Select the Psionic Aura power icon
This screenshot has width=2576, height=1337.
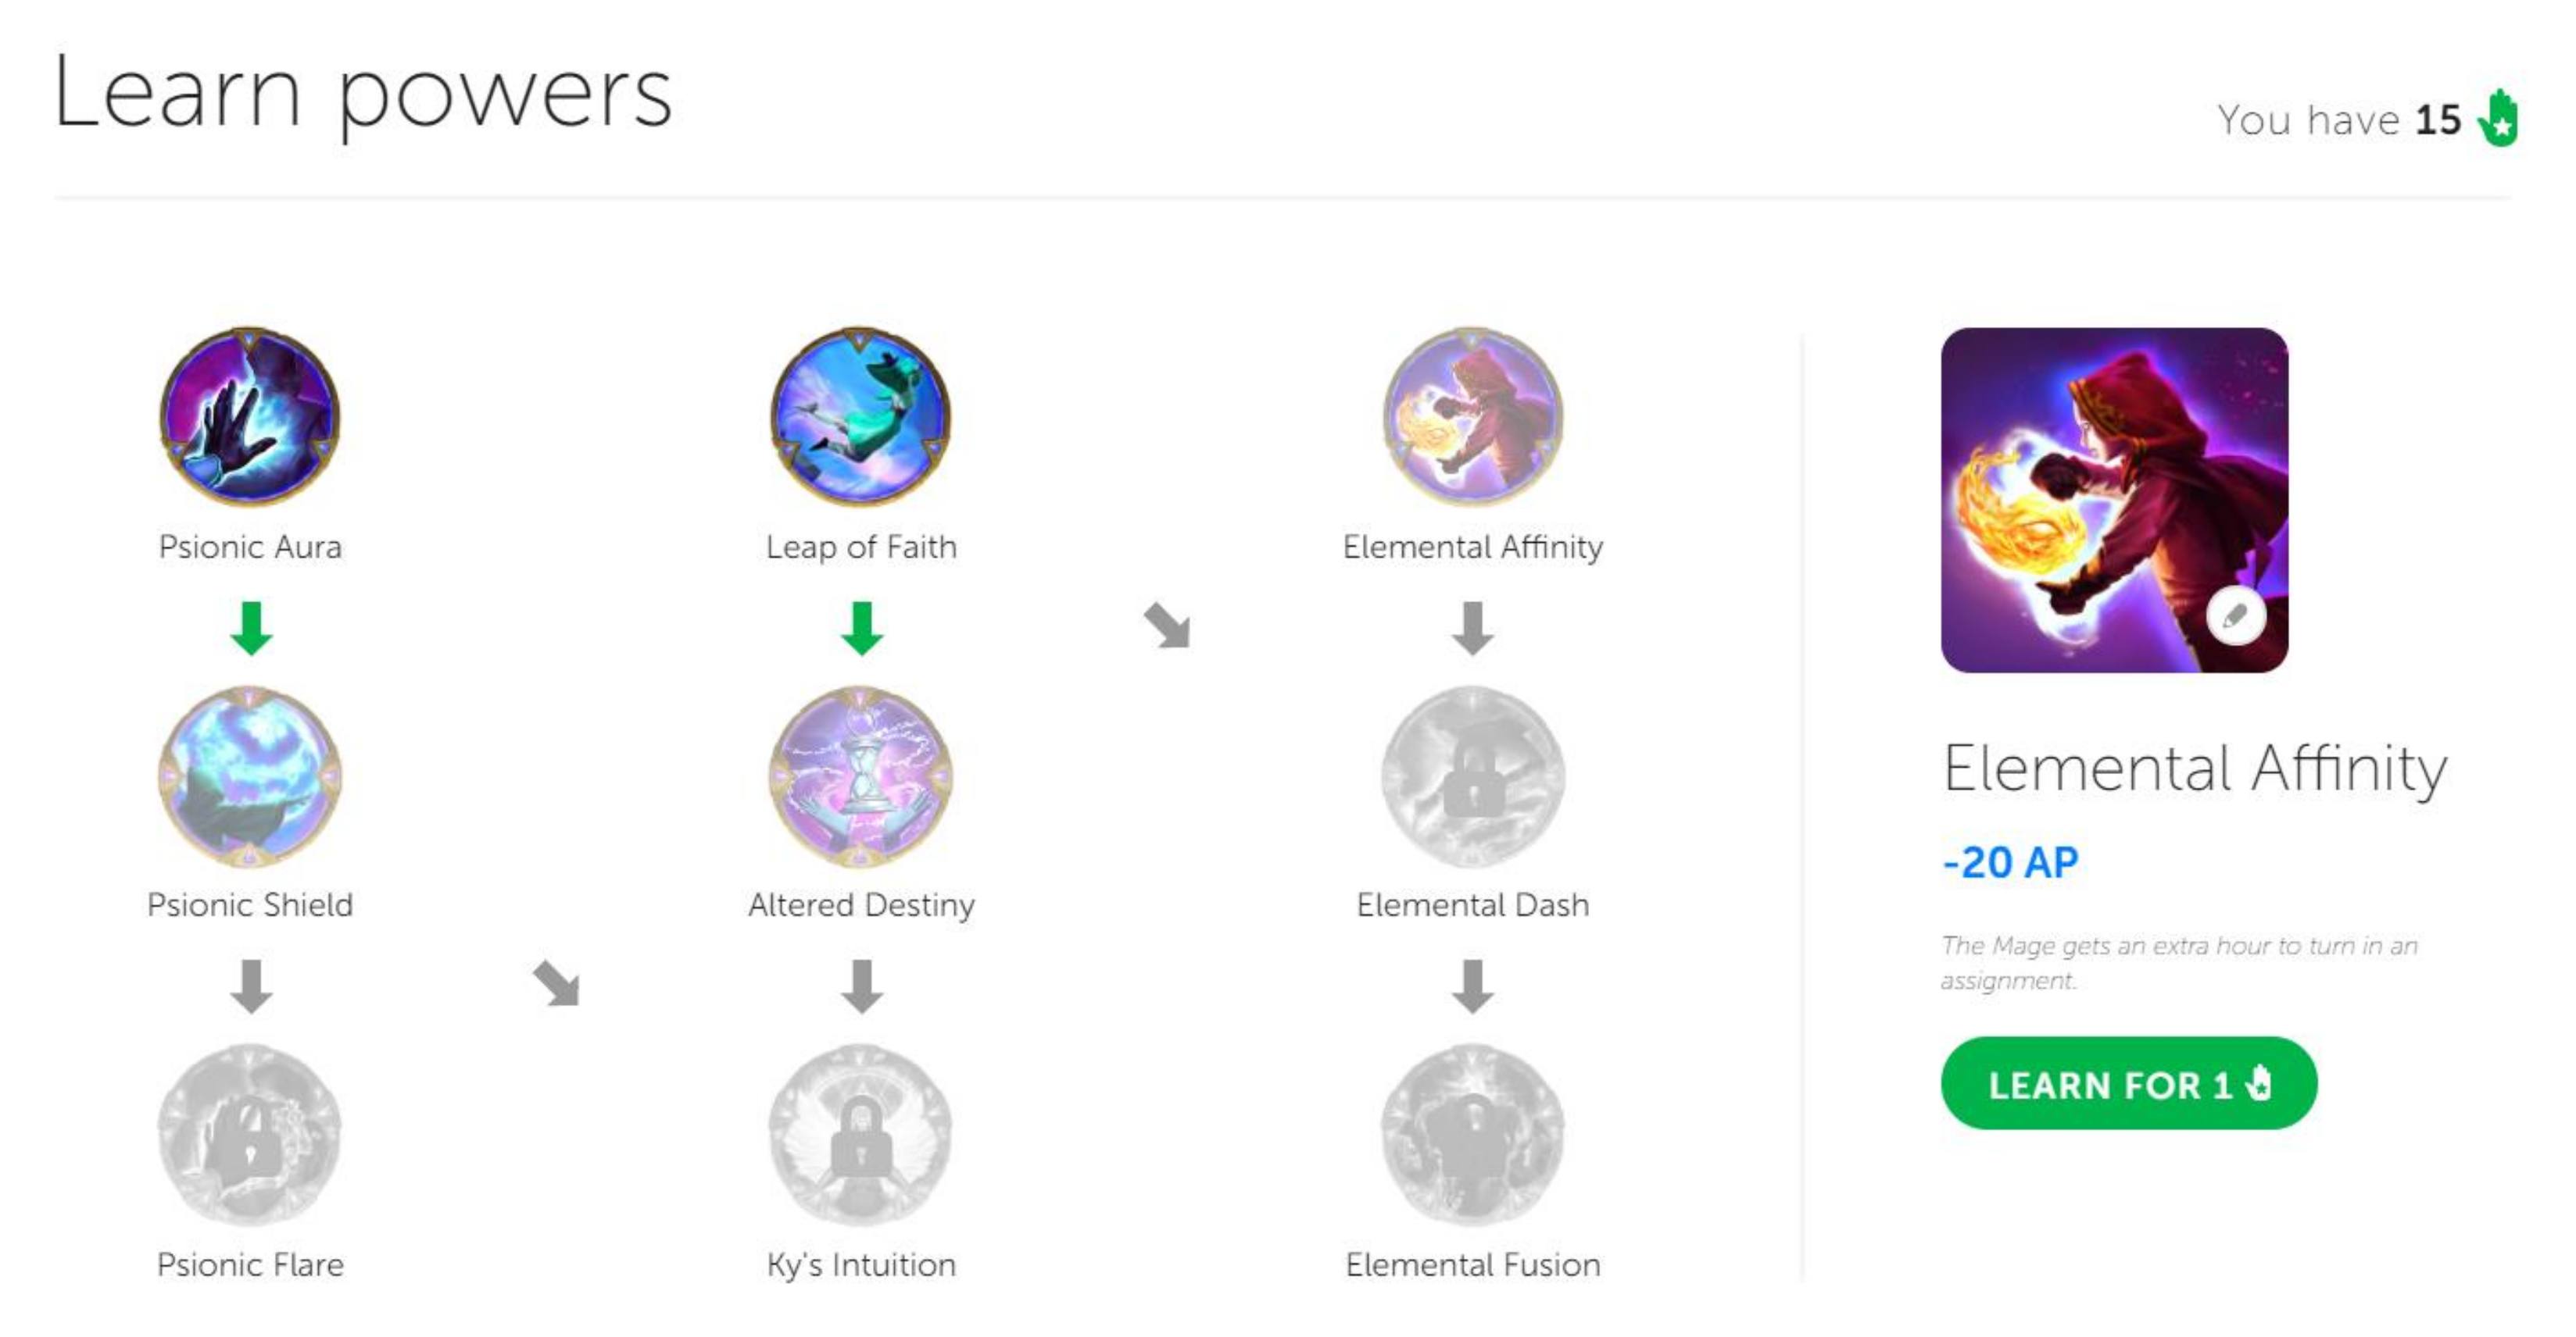click(x=250, y=417)
